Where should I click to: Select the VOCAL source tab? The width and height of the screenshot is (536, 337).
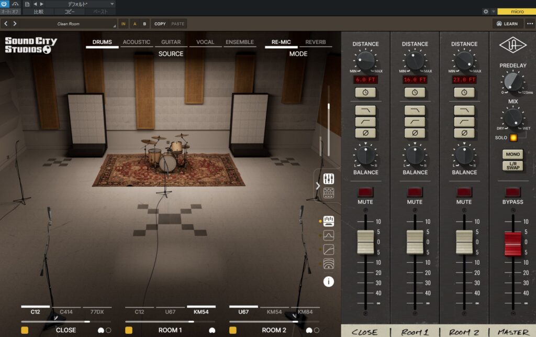point(205,42)
